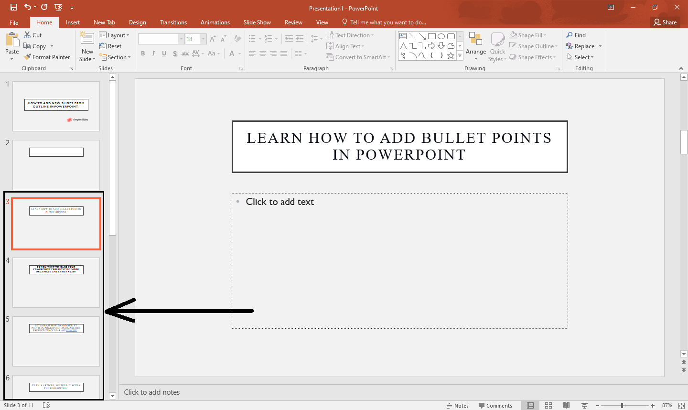
Task: Select the rectangle shape in Drawing gallery
Action: (x=431, y=35)
